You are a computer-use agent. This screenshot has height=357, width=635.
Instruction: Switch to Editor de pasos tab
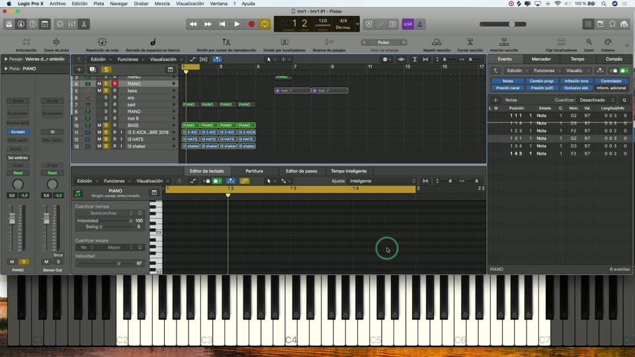[x=302, y=171]
